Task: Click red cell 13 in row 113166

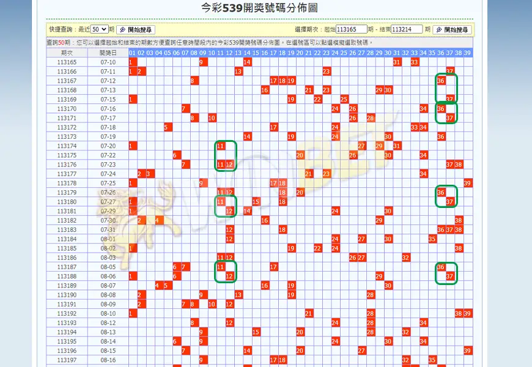Action: 238,72
